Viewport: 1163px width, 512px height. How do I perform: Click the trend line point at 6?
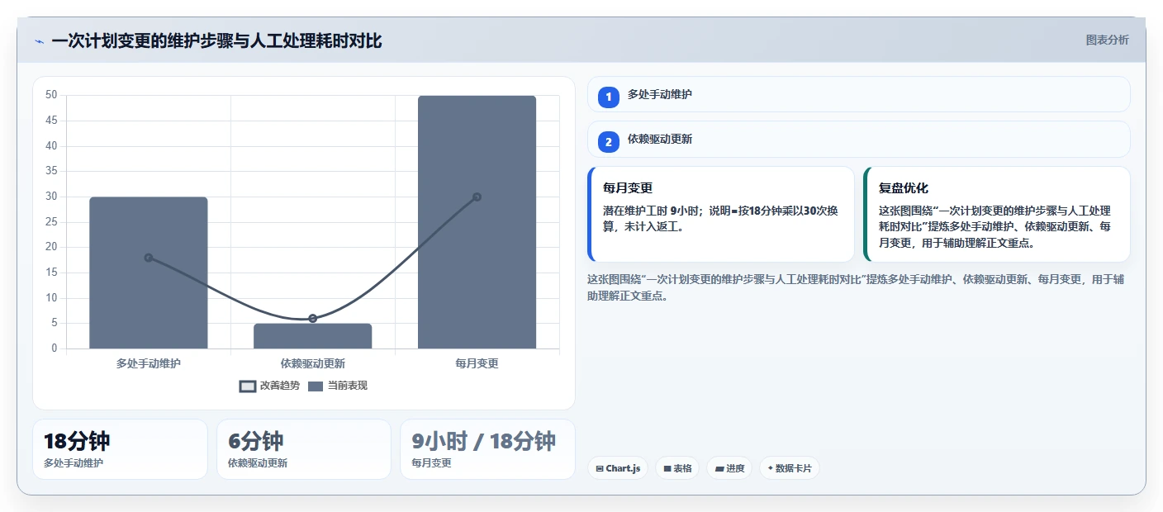[312, 318]
